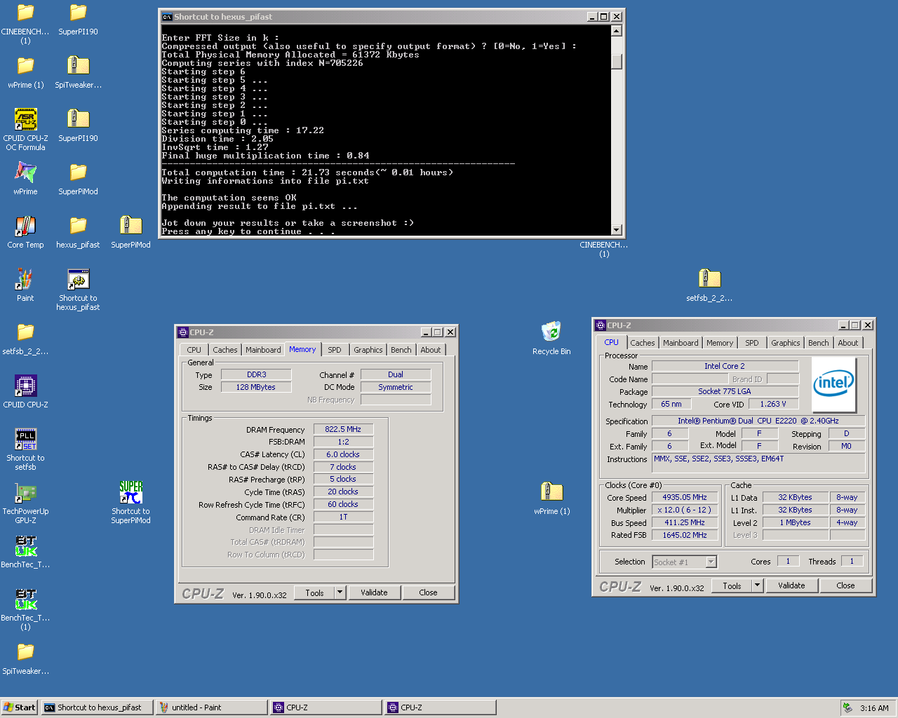Viewport: 898px width, 718px height.
Task: Open the setfsb_2_2 zip icon above CPU-Z
Action: point(709,279)
